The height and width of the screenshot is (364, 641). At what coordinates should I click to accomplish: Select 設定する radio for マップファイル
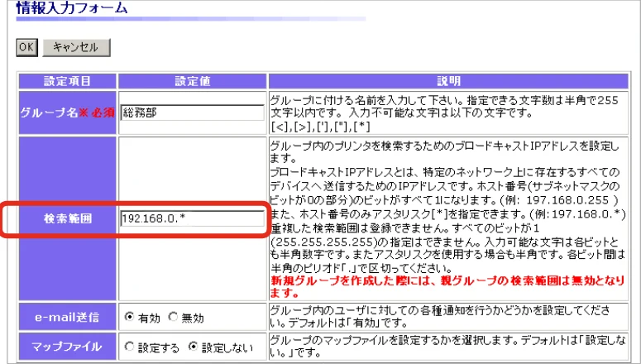point(129,347)
